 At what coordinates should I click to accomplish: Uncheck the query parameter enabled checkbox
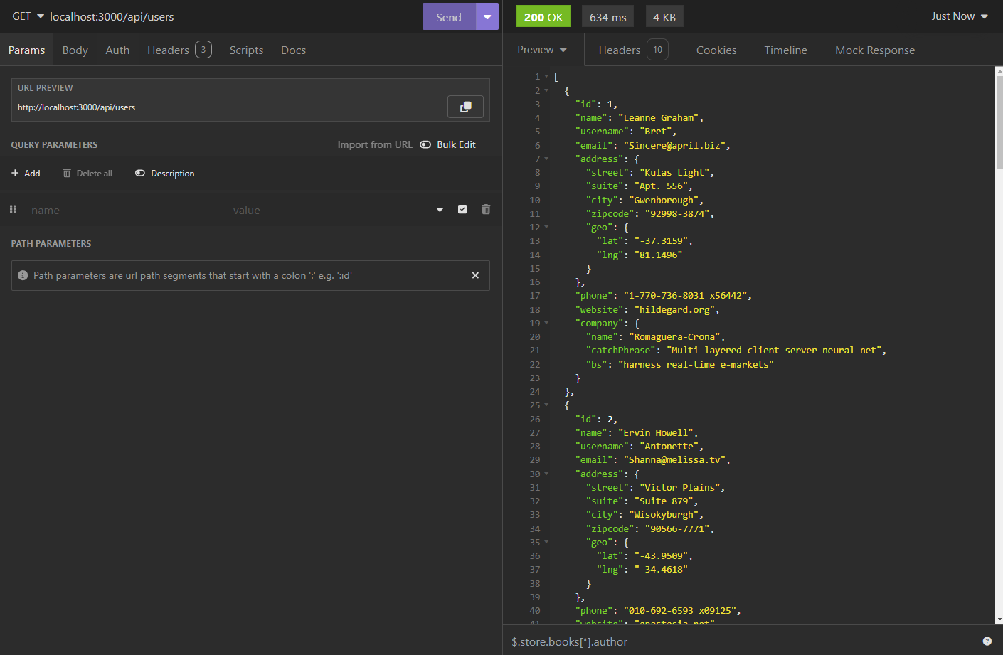pos(462,209)
